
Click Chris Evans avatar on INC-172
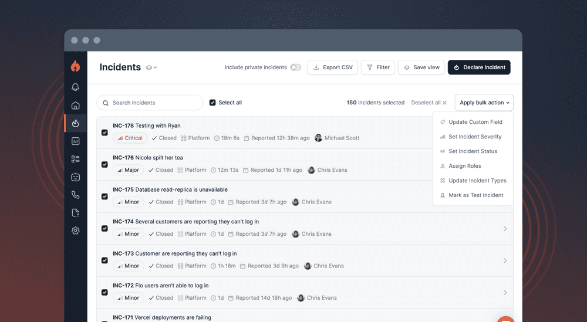(x=301, y=298)
